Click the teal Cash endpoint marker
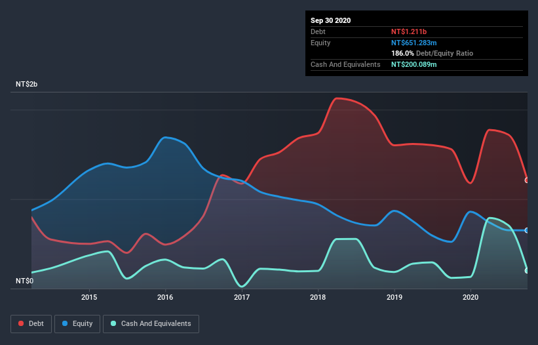This screenshot has height=345, width=538. pos(527,270)
